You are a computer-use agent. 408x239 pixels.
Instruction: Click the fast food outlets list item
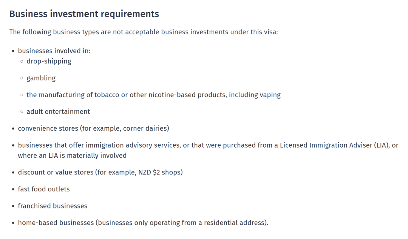point(44,189)
